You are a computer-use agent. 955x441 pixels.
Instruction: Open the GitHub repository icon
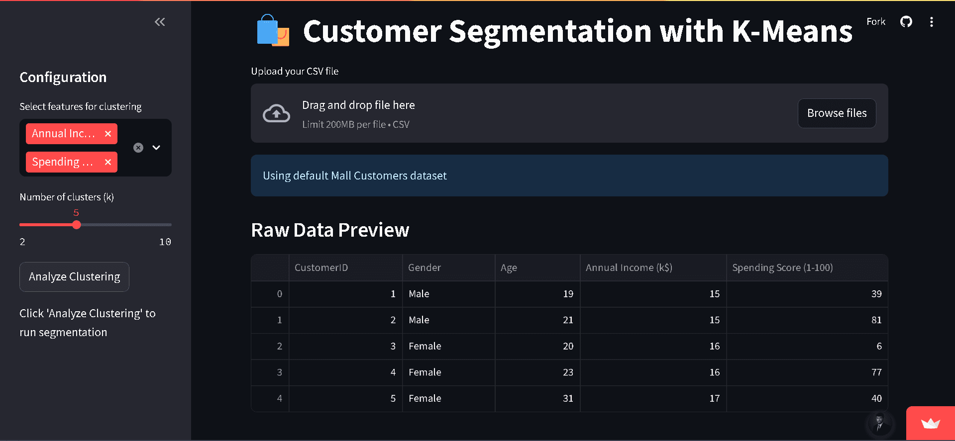coord(906,22)
